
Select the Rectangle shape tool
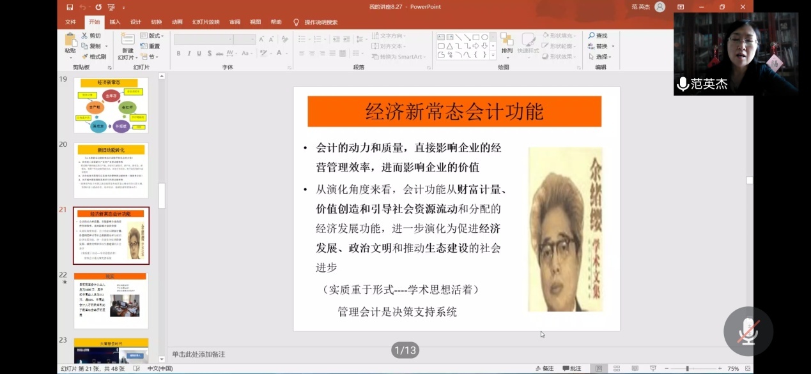(477, 37)
